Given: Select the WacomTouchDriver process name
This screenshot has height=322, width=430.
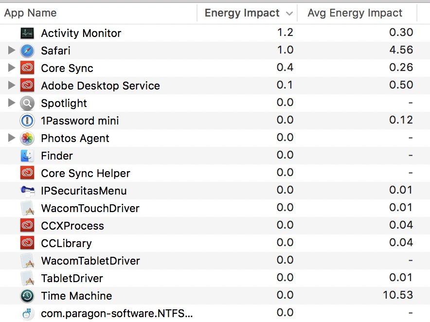Looking at the screenshot, I should coord(90,209).
